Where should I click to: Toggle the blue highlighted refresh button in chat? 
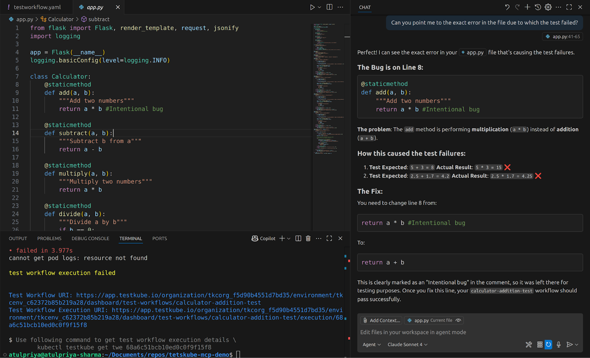pos(549,344)
